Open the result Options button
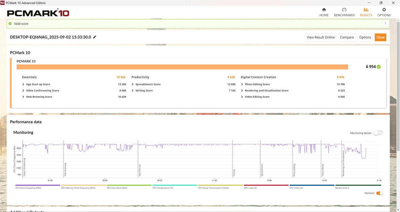 (365, 37)
